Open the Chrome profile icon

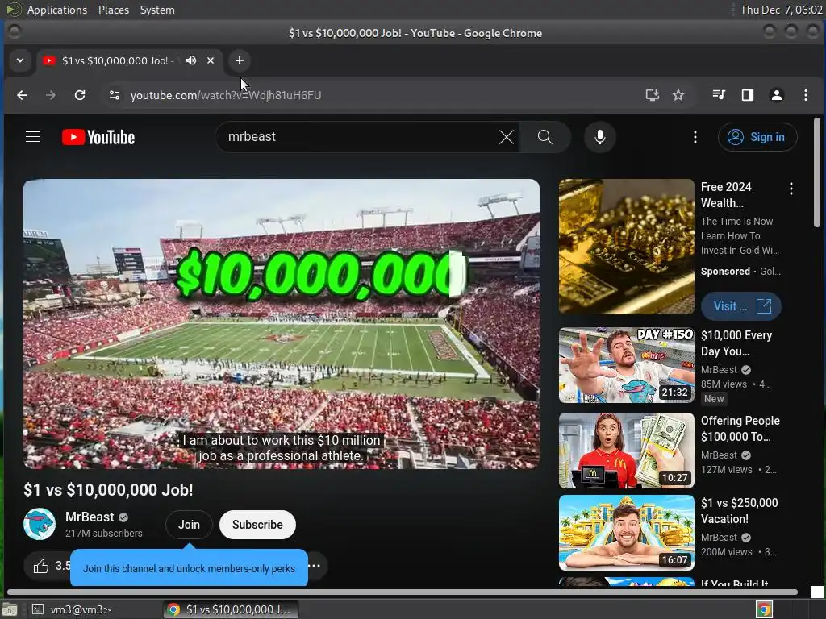point(777,95)
